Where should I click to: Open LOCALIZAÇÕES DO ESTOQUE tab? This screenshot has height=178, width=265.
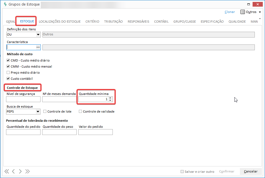60,22
